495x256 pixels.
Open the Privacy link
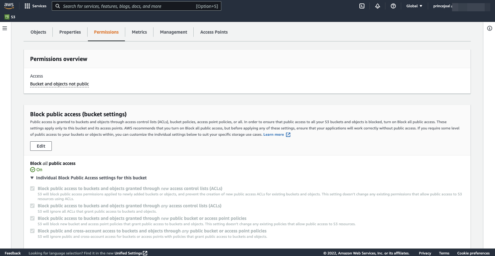[x=425, y=253]
